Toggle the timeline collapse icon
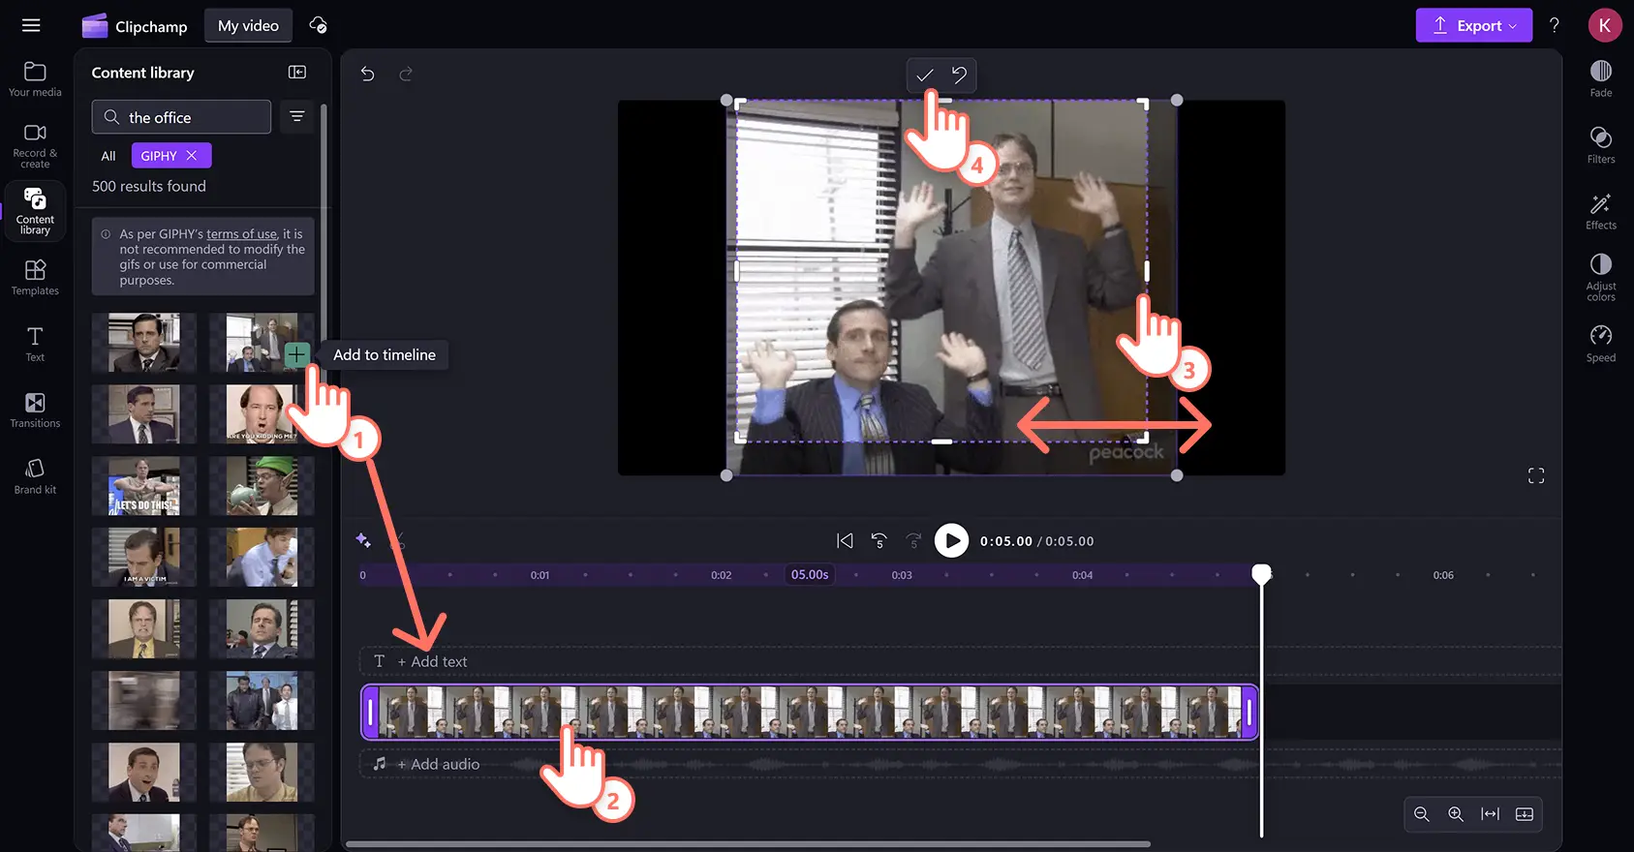This screenshot has height=852, width=1634. (1525, 814)
